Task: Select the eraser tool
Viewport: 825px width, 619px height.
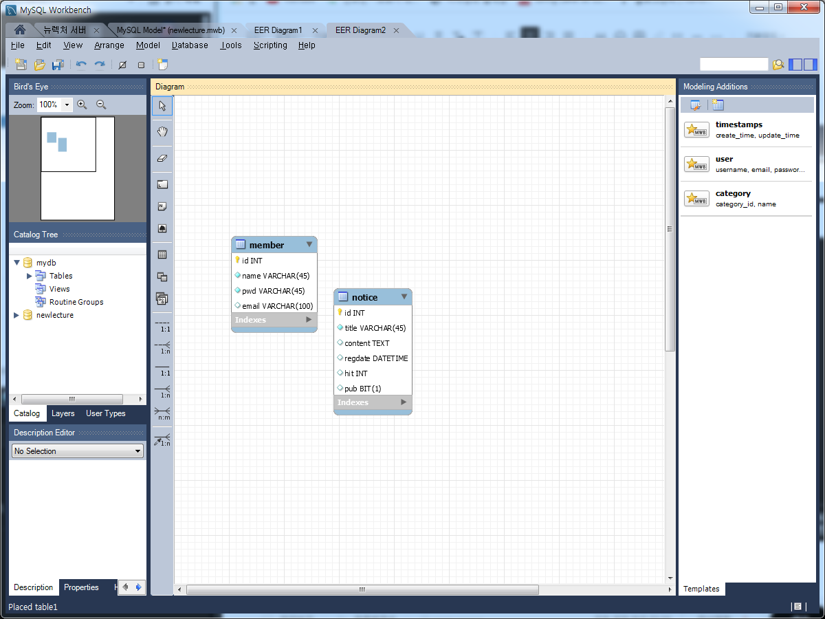Action: tap(162, 158)
